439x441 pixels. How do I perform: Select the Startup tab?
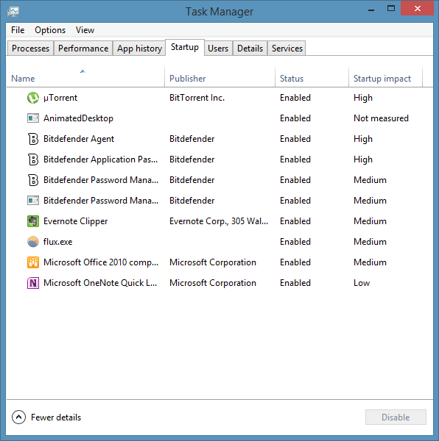click(185, 47)
